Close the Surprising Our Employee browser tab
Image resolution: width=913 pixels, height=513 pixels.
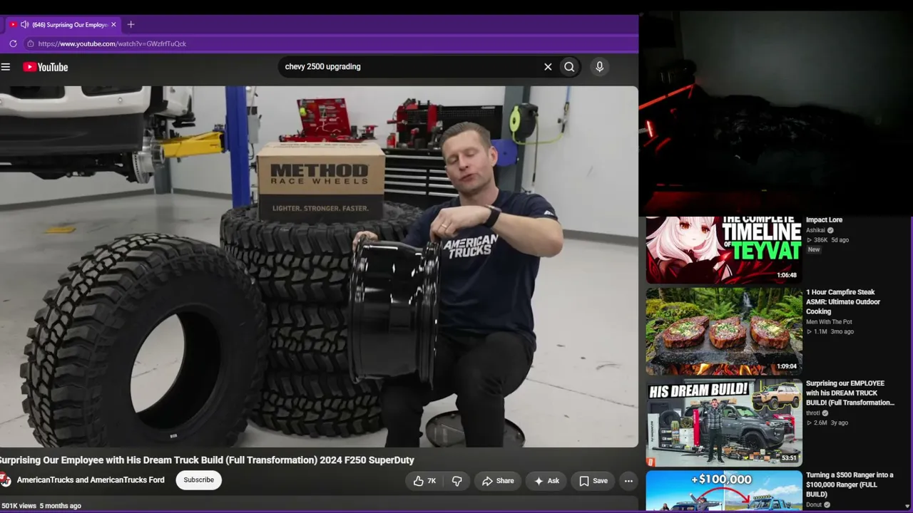click(113, 25)
